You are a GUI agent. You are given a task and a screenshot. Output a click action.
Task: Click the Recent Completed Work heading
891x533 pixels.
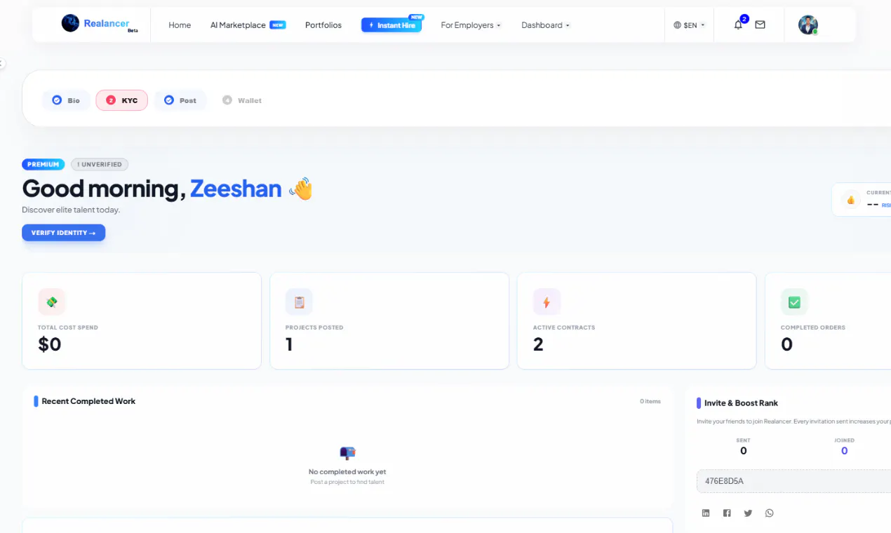88,401
